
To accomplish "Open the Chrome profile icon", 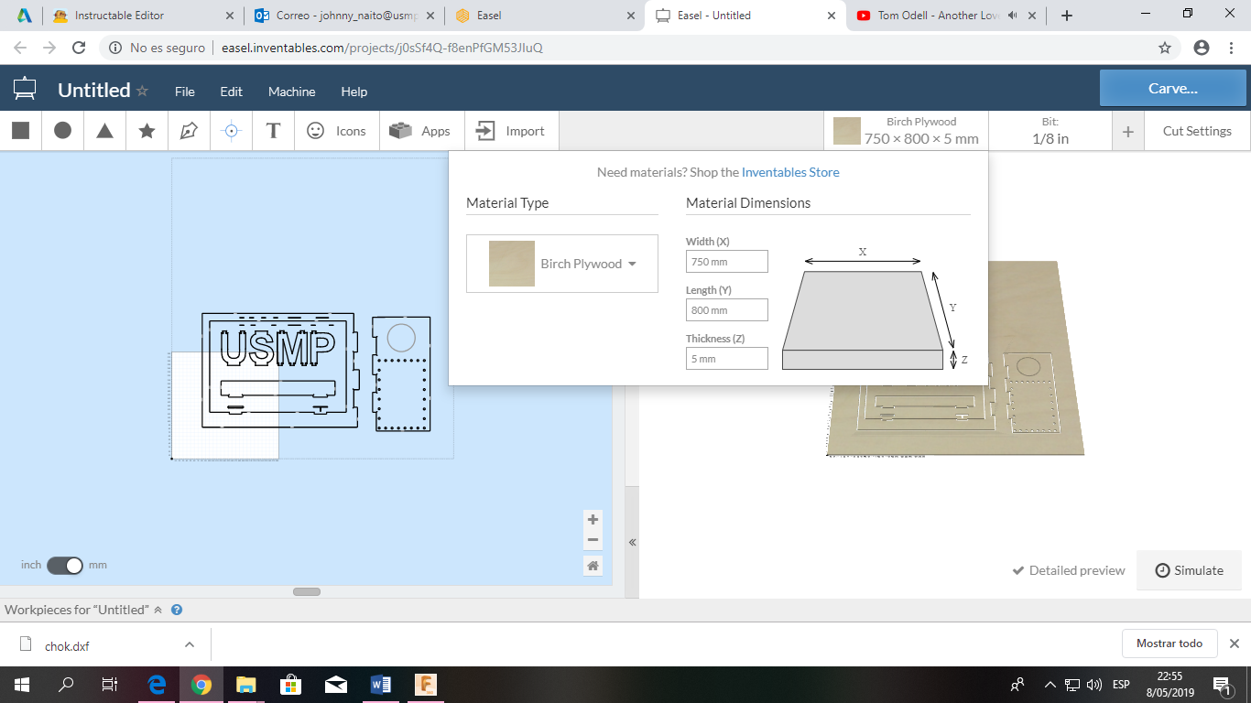I will 1202,48.
